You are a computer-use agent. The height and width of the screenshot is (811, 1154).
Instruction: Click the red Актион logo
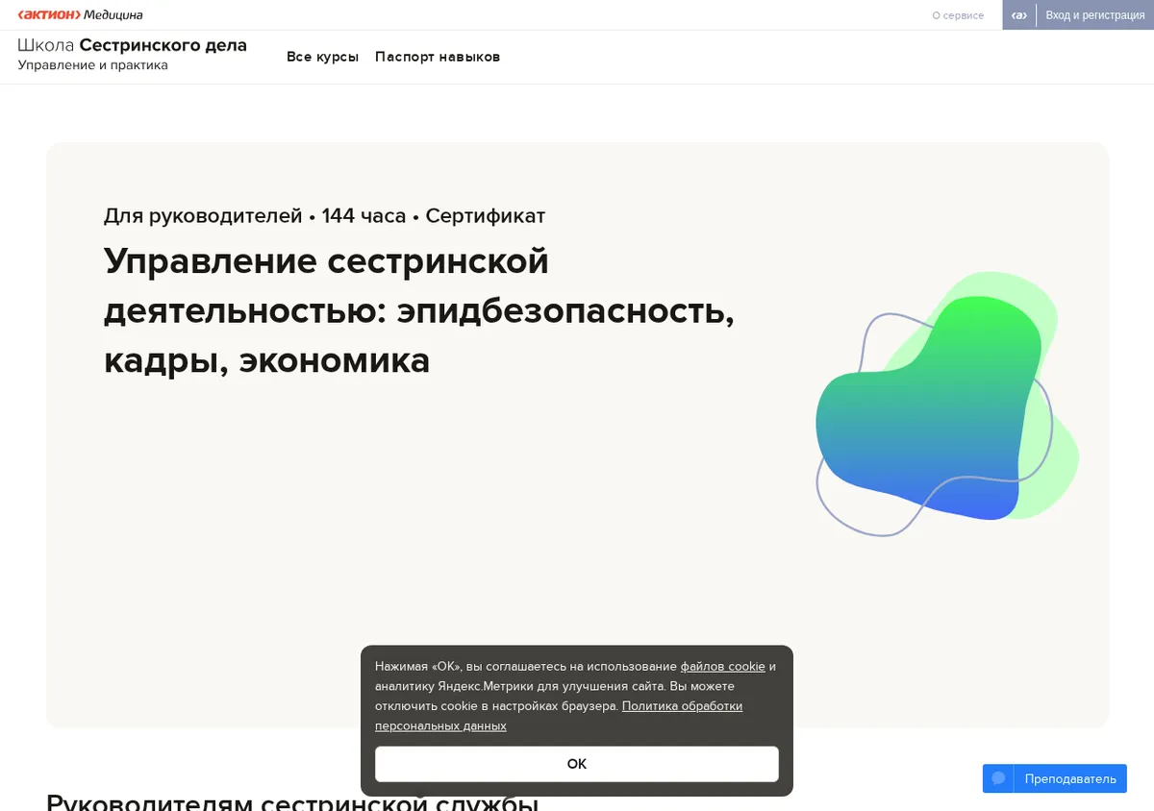(x=49, y=15)
